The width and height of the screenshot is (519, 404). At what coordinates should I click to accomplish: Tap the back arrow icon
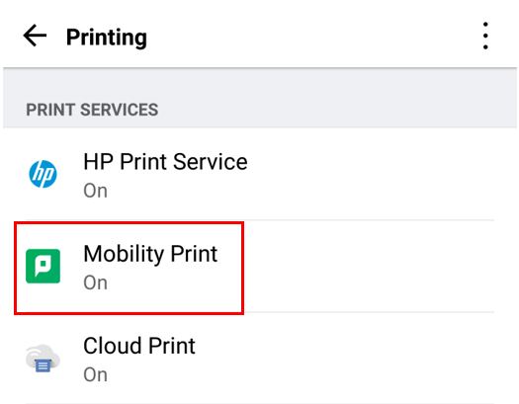point(35,36)
